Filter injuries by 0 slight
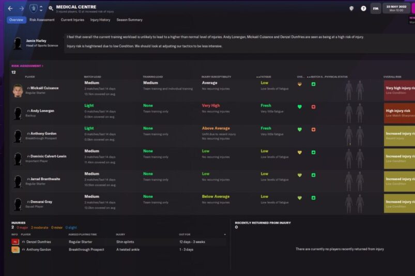415x276 pixels. point(71,227)
